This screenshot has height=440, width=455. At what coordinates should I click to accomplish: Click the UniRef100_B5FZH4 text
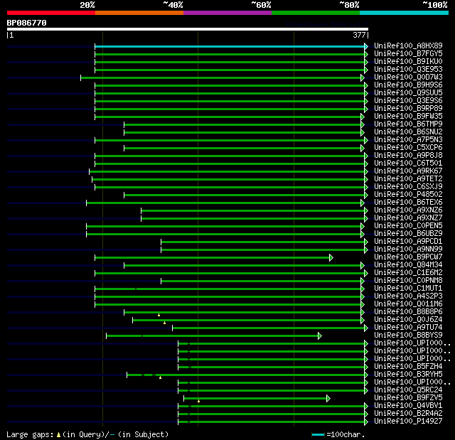coord(408,367)
